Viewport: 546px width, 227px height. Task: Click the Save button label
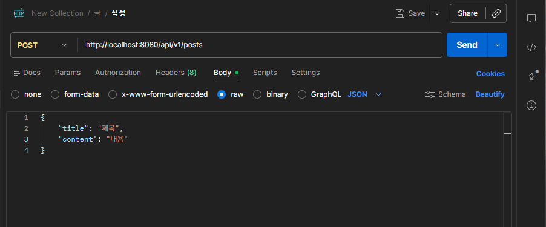(416, 13)
